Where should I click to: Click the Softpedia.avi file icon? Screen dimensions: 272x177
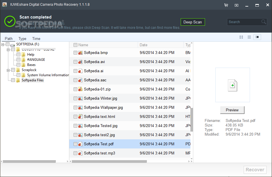(80, 62)
